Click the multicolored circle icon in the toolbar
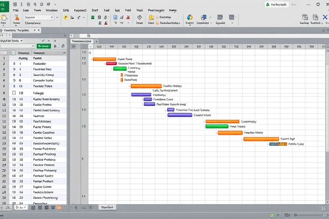 (190, 18)
